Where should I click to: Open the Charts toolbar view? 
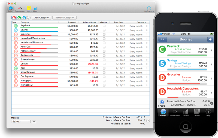pos(36,9)
